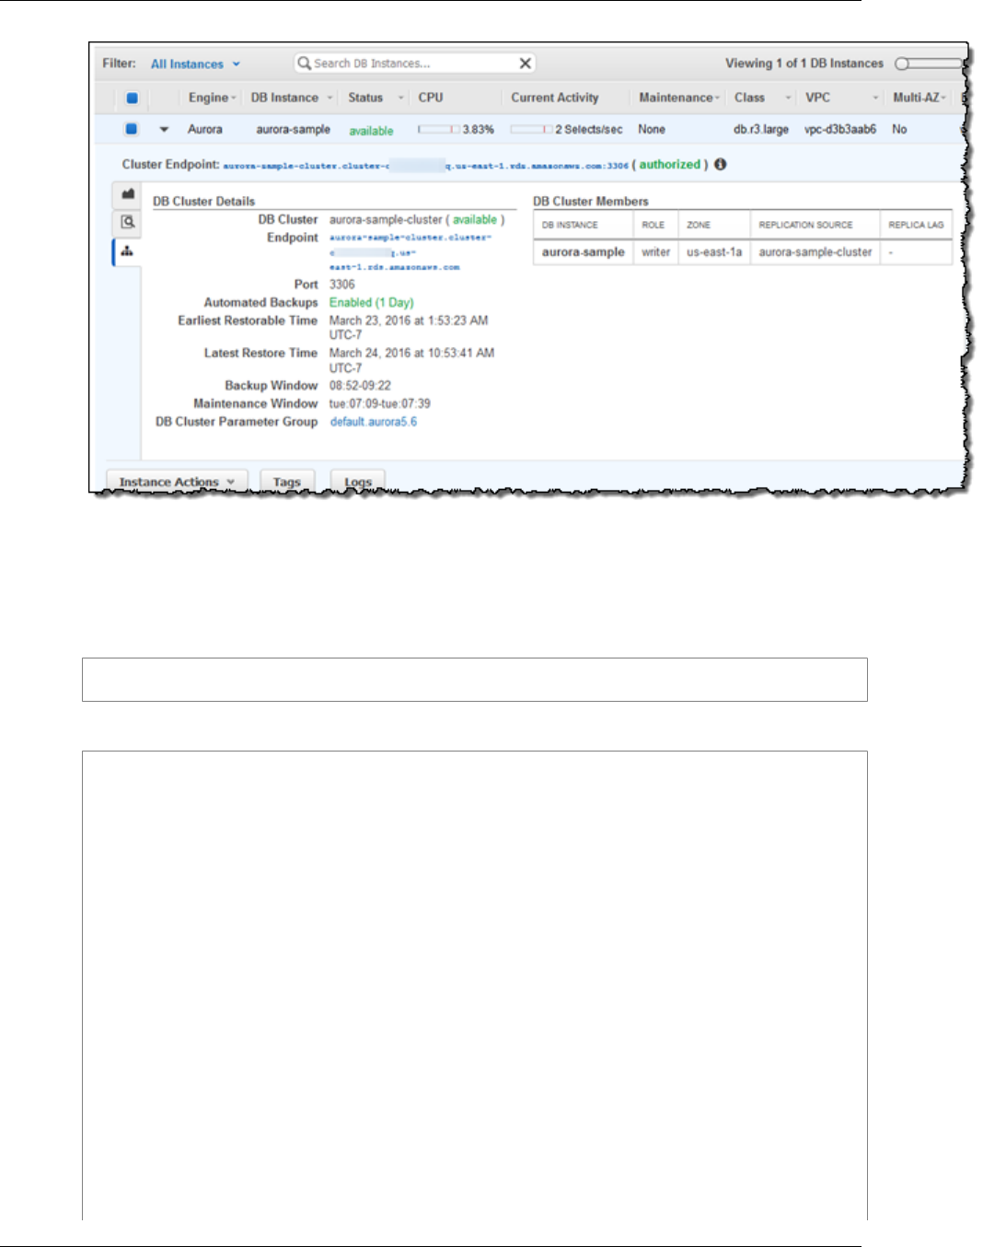Click the db.r3.large class cell
The width and height of the screenshot is (983, 1247).
click(760, 130)
